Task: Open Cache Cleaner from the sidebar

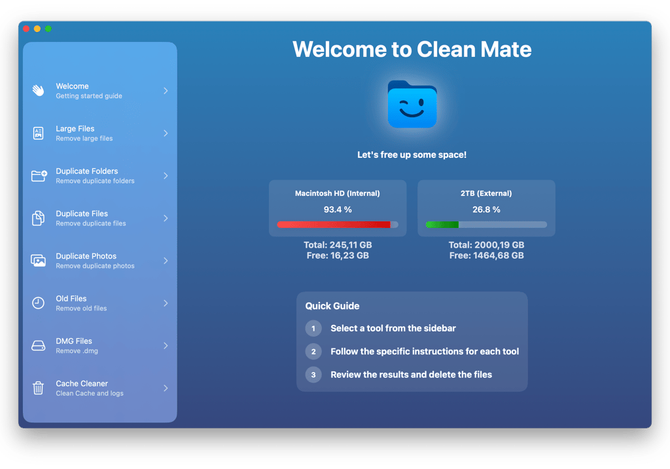Action: 100,388
